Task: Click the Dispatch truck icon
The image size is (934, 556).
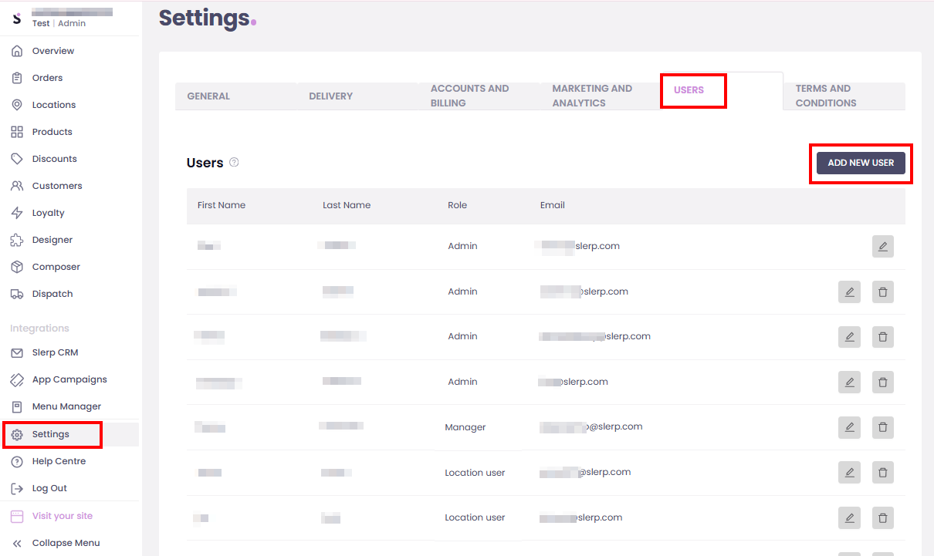Action: pos(17,294)
